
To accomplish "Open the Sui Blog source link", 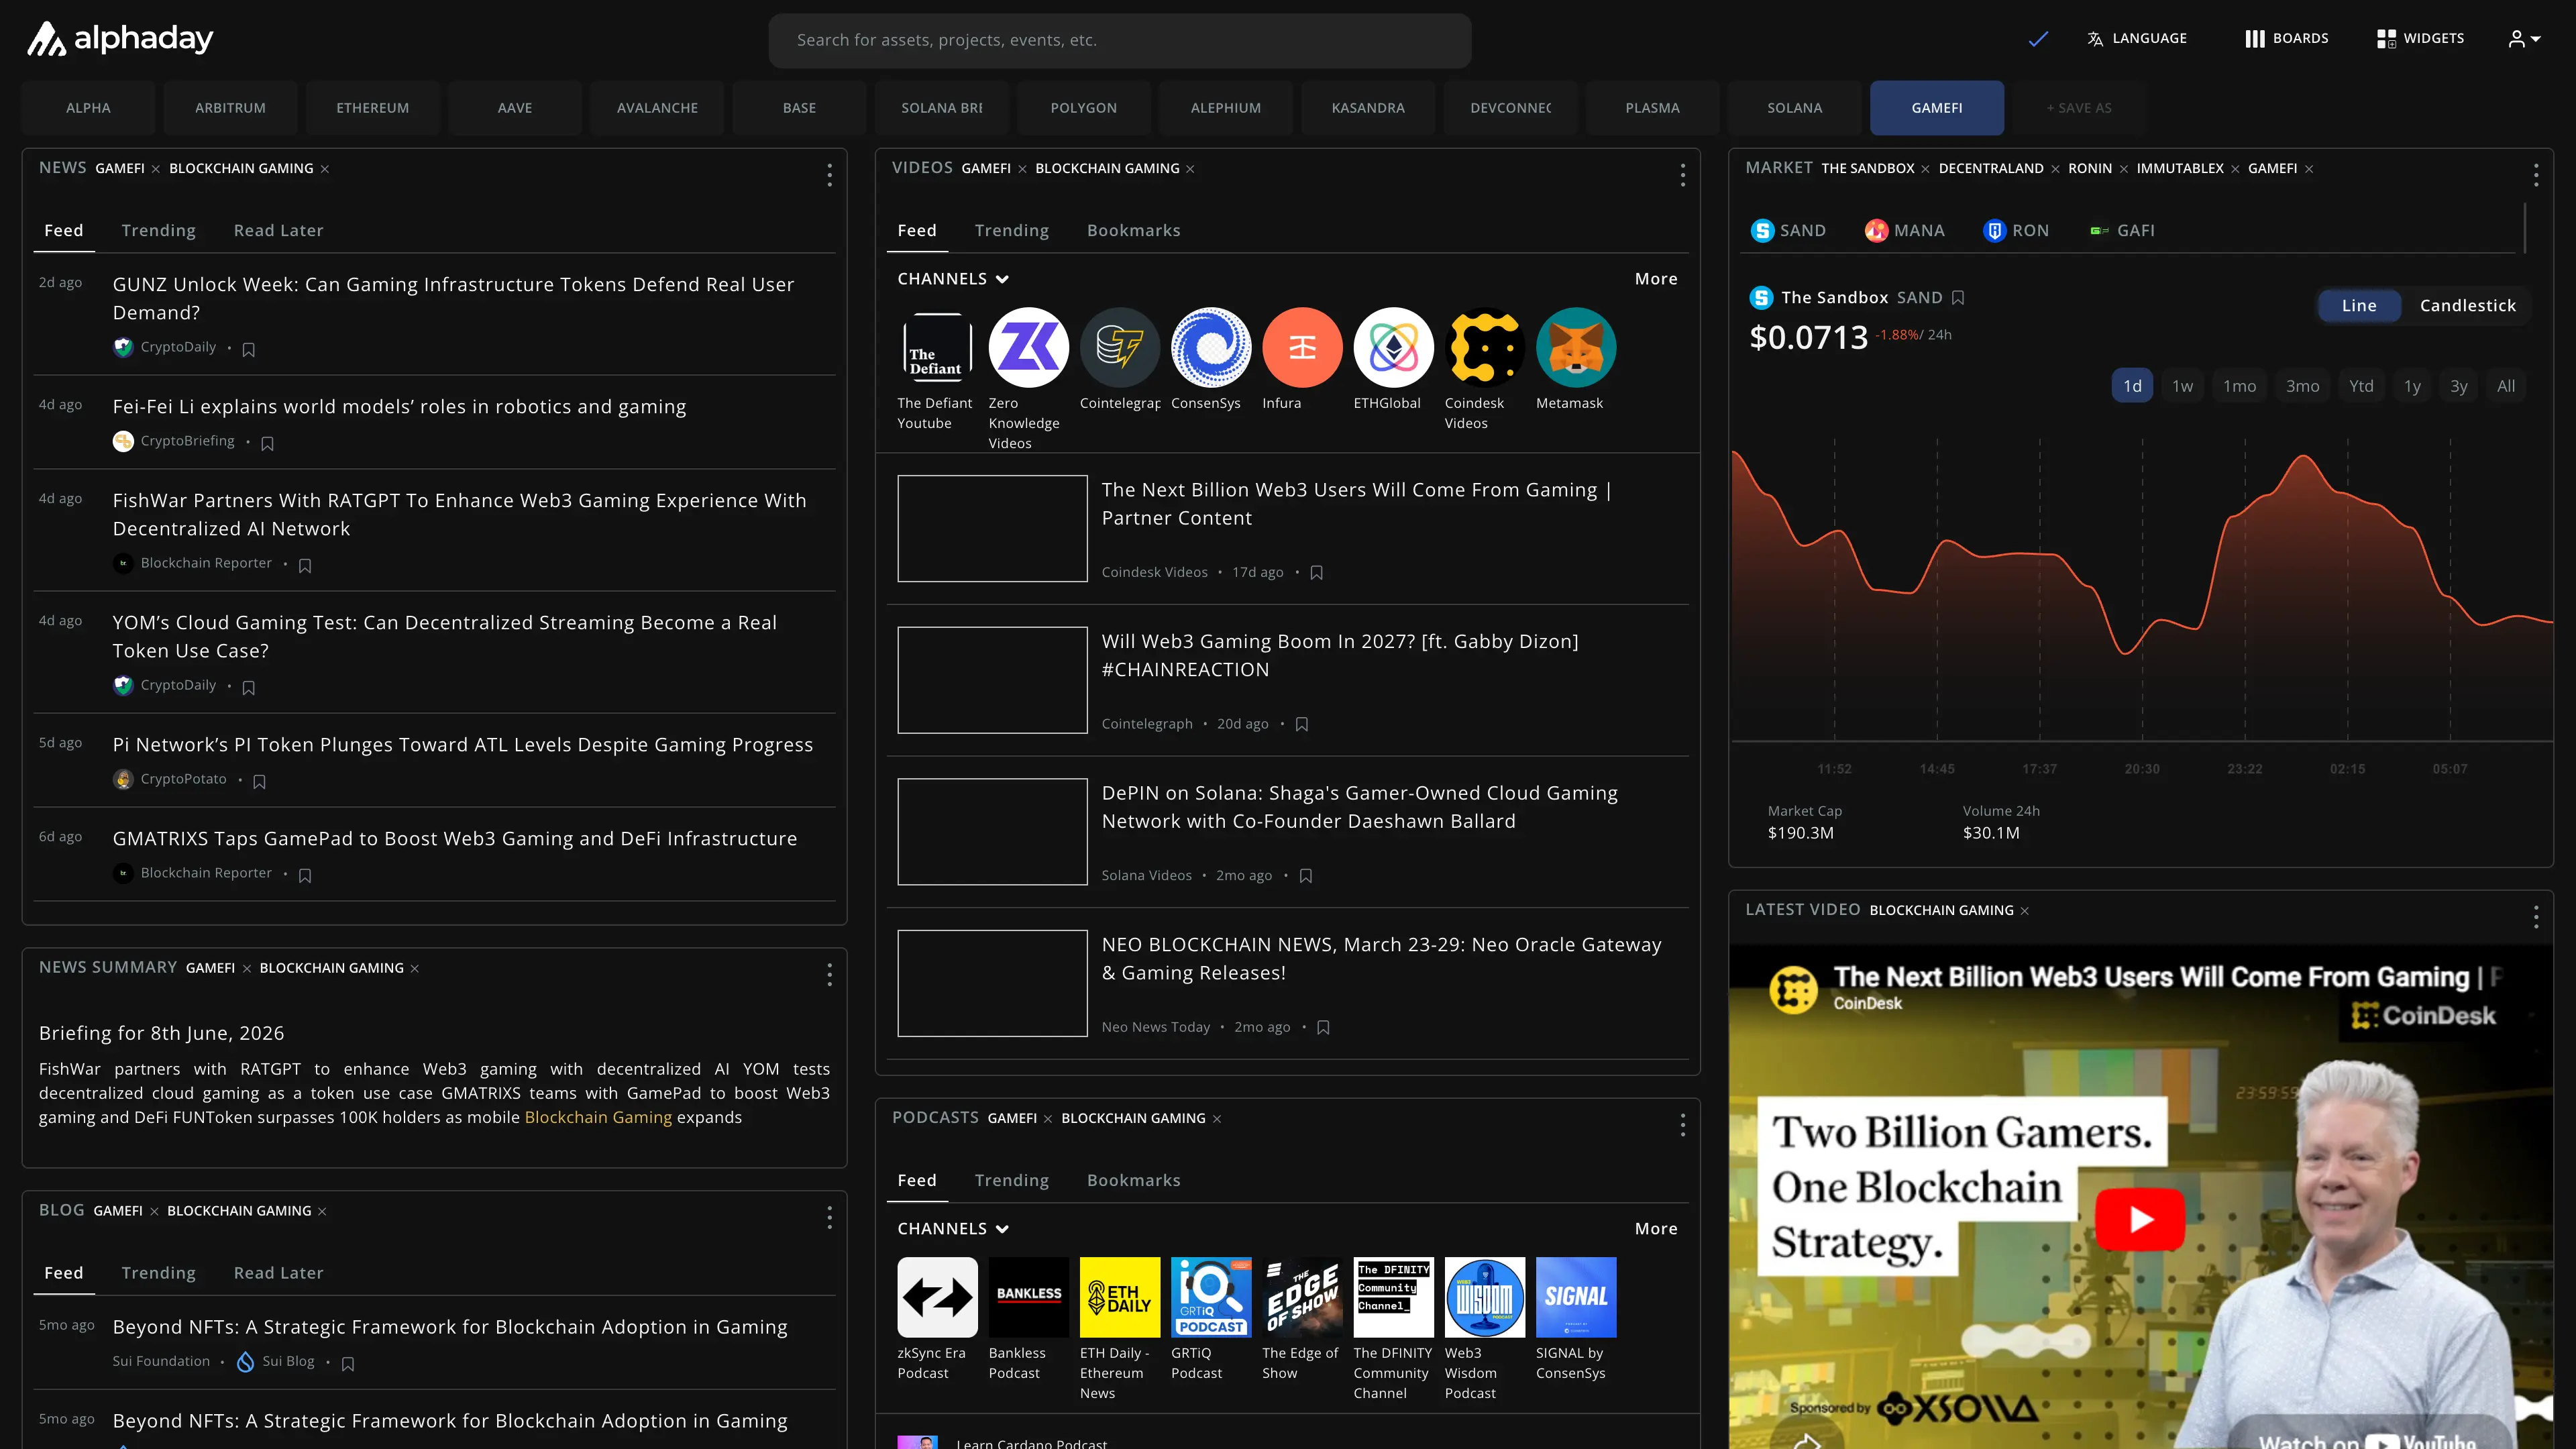I will click(x=277, y=1361).
